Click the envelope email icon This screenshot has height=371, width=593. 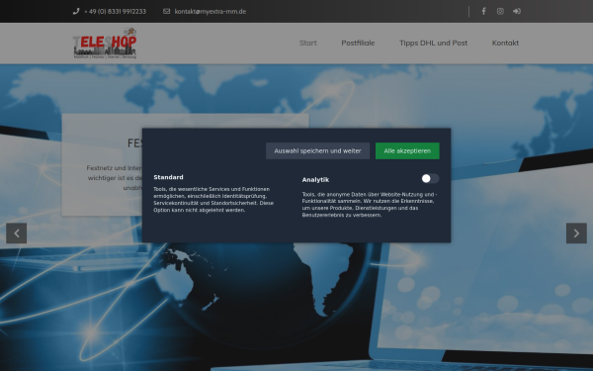click(166, 11)
